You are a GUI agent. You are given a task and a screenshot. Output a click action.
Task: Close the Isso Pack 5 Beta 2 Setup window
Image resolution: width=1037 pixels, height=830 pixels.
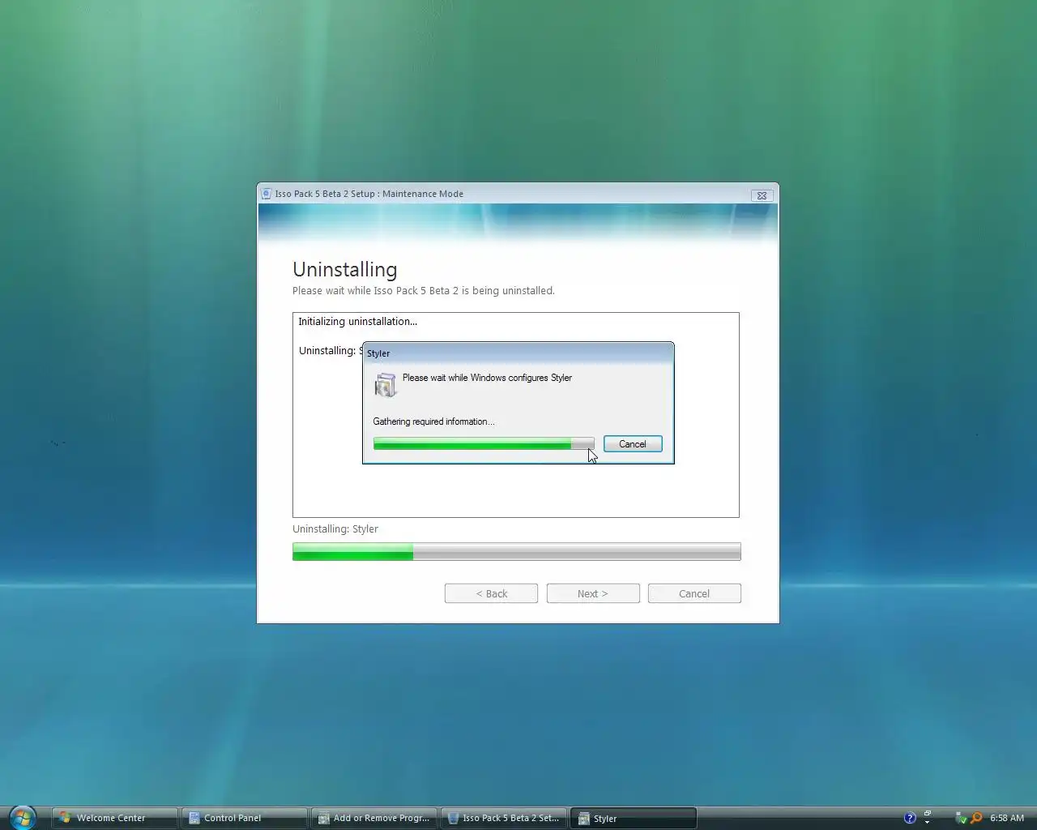[762, 195]
